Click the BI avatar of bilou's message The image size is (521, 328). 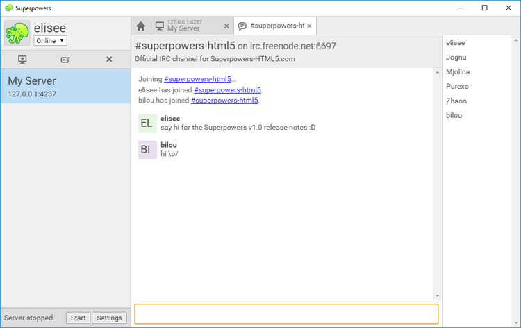[x=147, y=150]
